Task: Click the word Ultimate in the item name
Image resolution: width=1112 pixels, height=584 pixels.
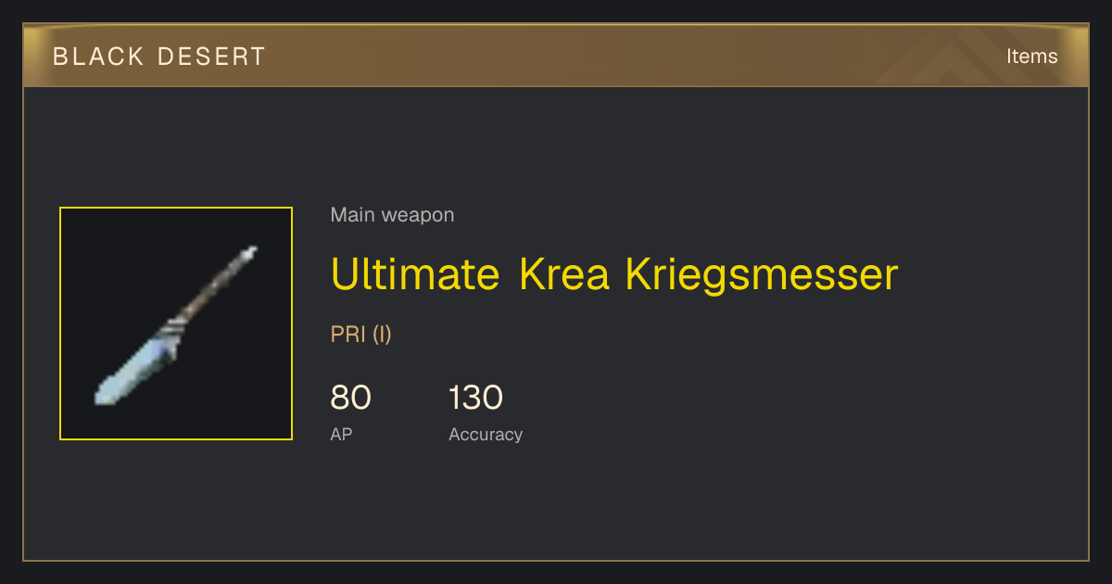Action: coord(416,274)
